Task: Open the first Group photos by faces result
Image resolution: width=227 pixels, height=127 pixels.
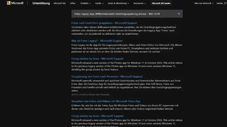Action: coord(97,59)
